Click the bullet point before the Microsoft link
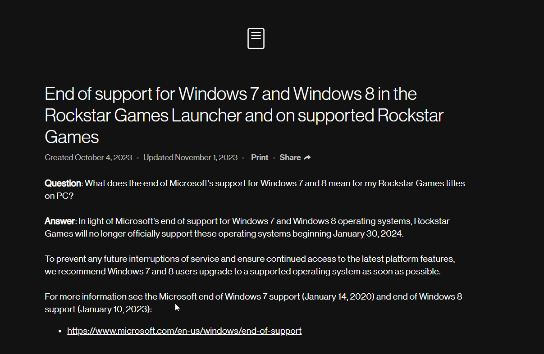 pyautogui.click(x=60, y=332)
